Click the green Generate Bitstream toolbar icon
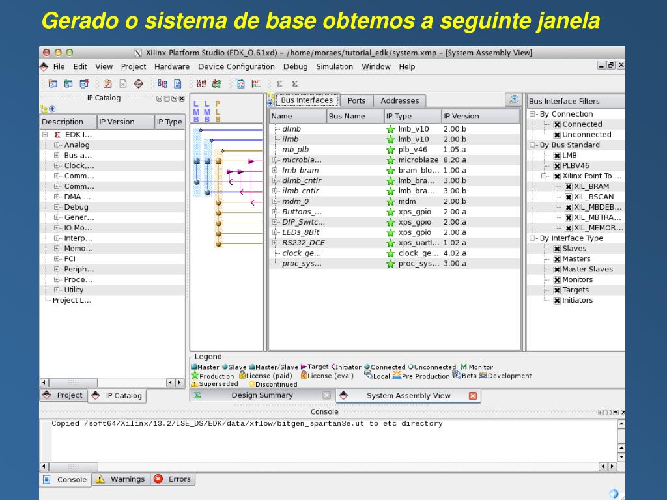 click(217, 84)
